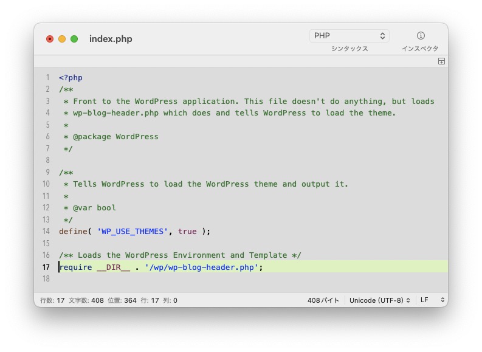Minimize the window with yellow button

pos(62,39)
